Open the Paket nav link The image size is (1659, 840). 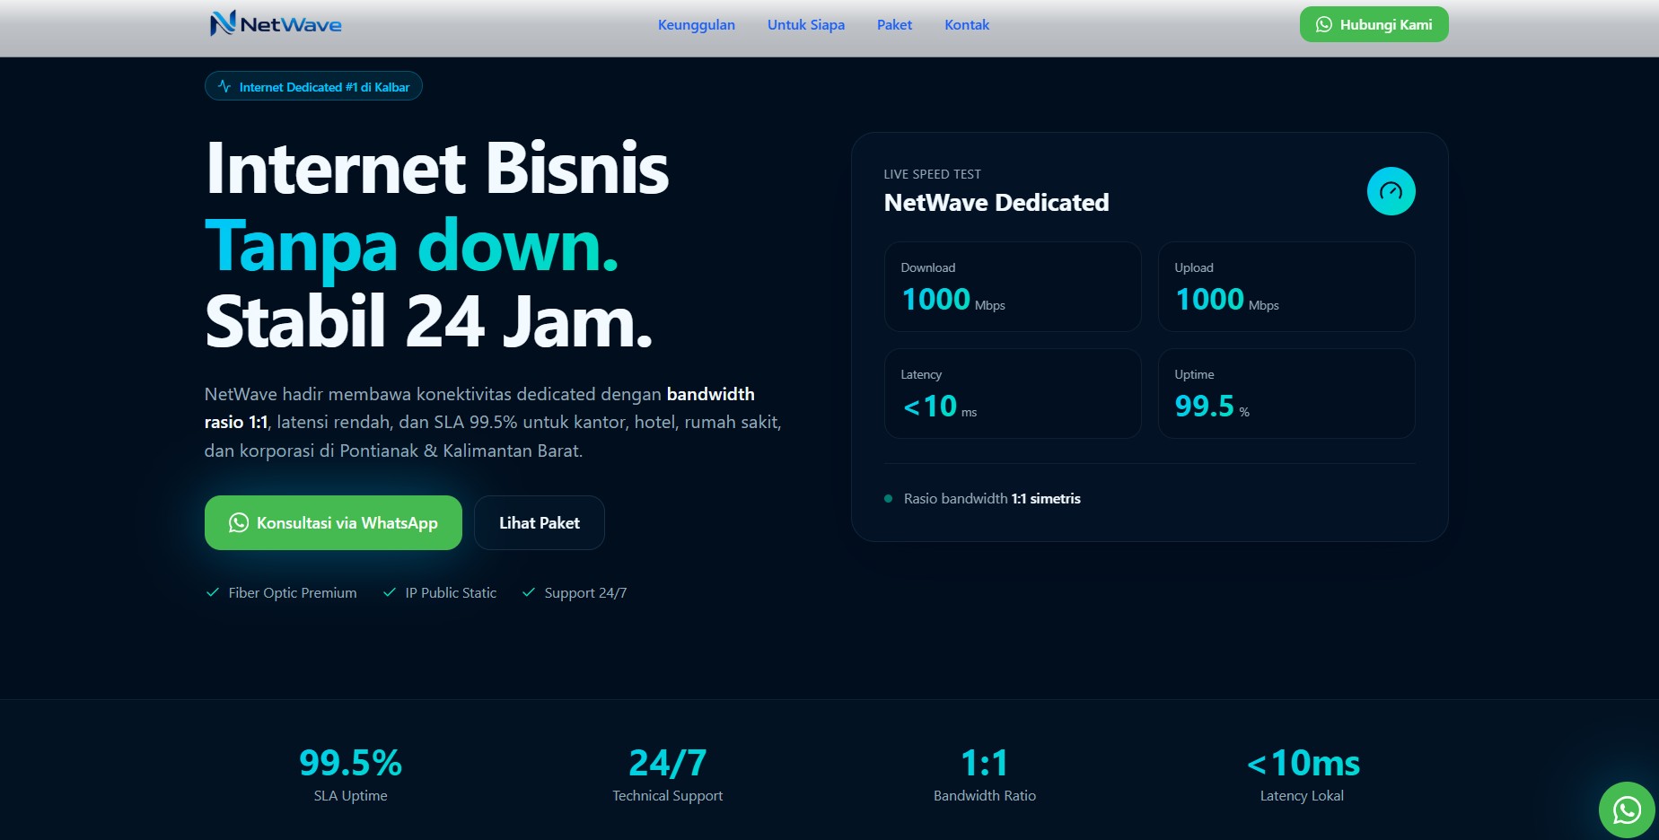894,25
